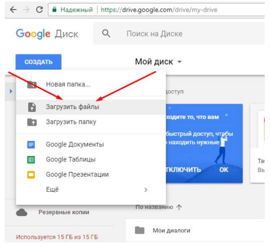Click OK on the blue quick-access card
The height and width of the screenshot is (244, 270).
224,170
